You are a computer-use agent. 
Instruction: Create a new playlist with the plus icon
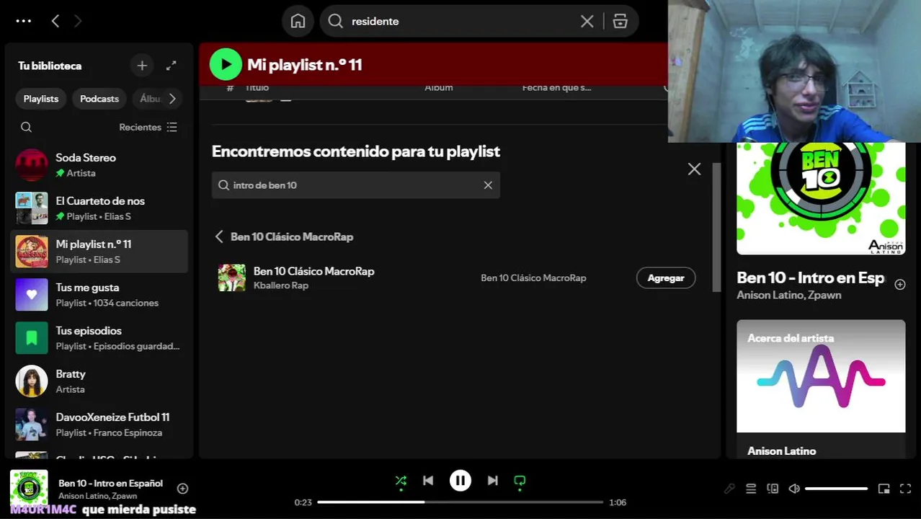pyautogui.click(x=142, y=66)
